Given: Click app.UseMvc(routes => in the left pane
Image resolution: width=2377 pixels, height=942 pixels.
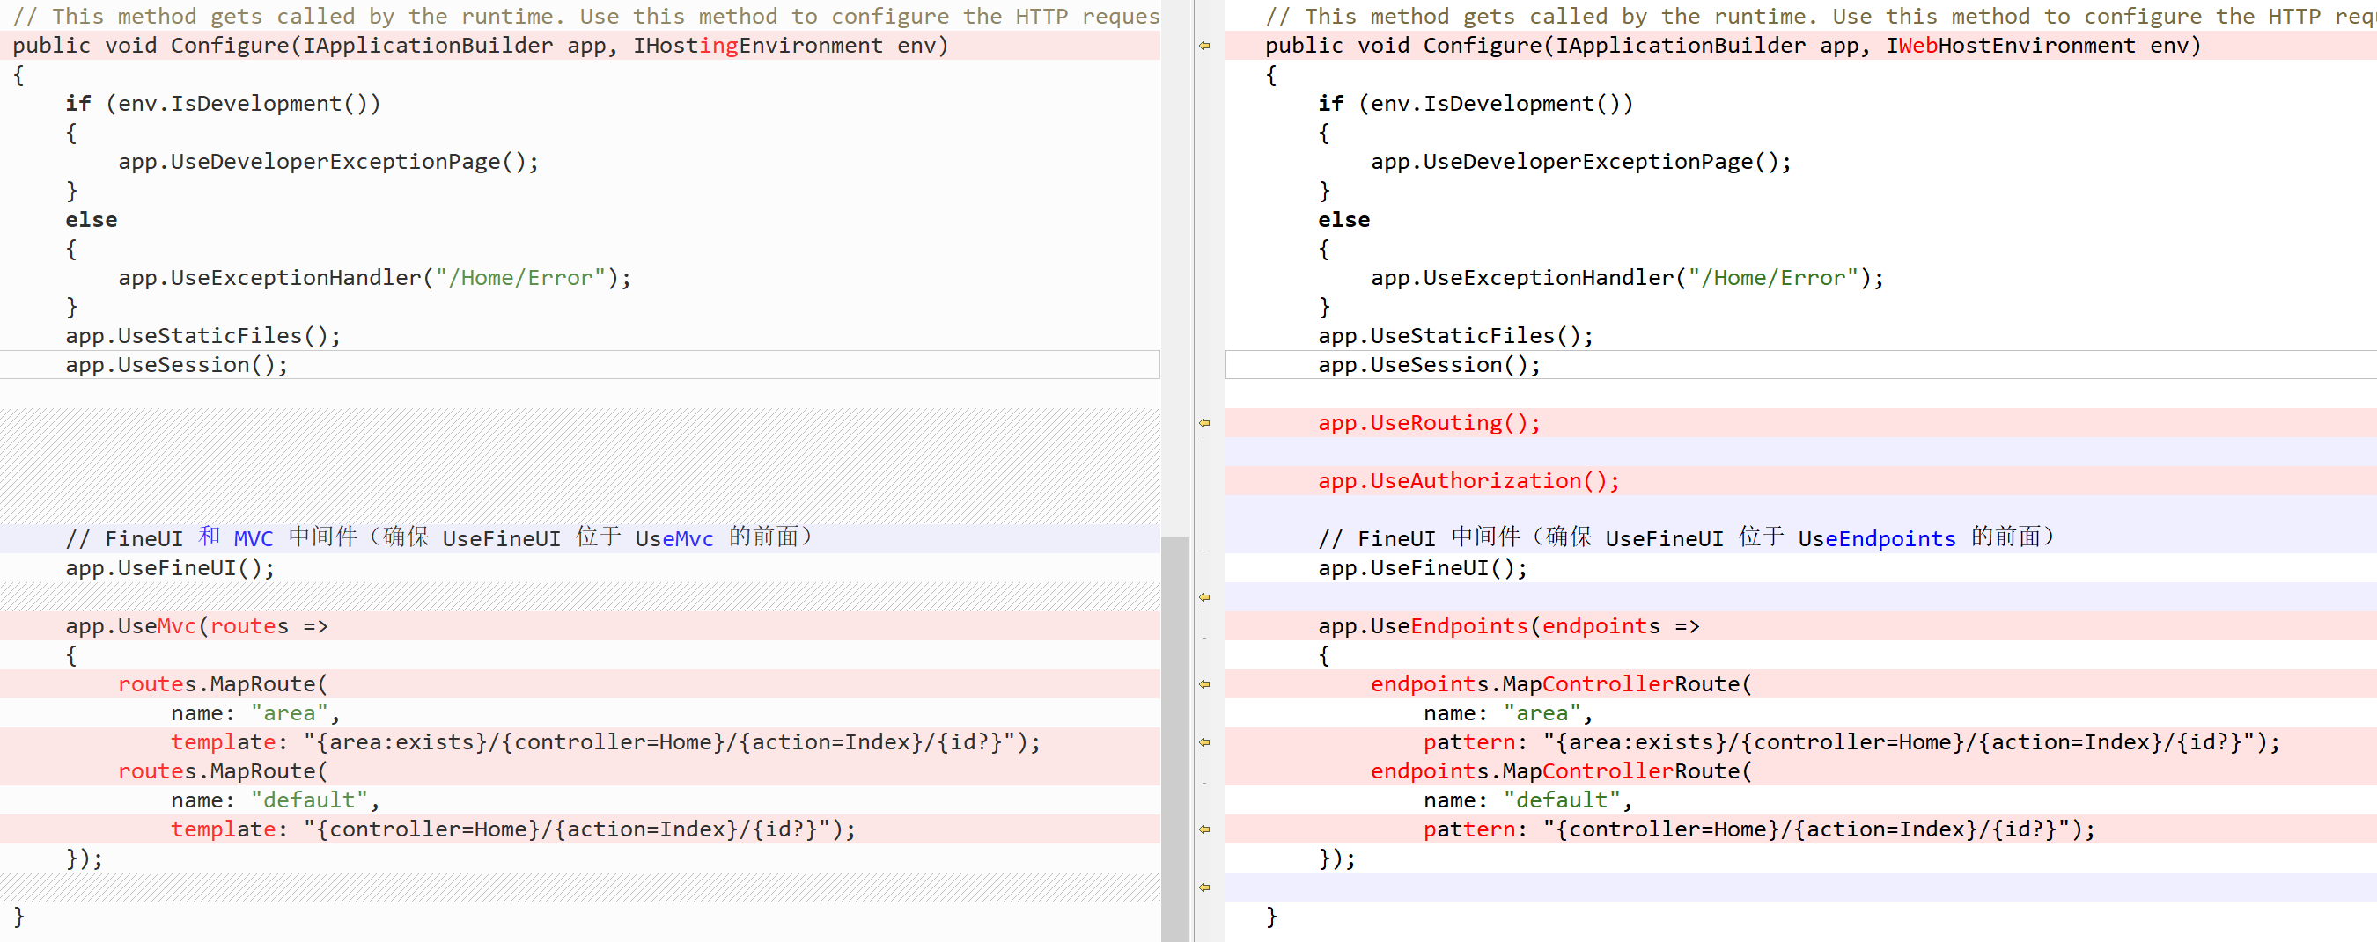Looking at the screenshot, I should pyautogui.click(x=196, y=627).
